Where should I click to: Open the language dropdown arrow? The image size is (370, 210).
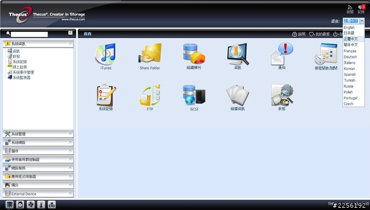[362, 21]
